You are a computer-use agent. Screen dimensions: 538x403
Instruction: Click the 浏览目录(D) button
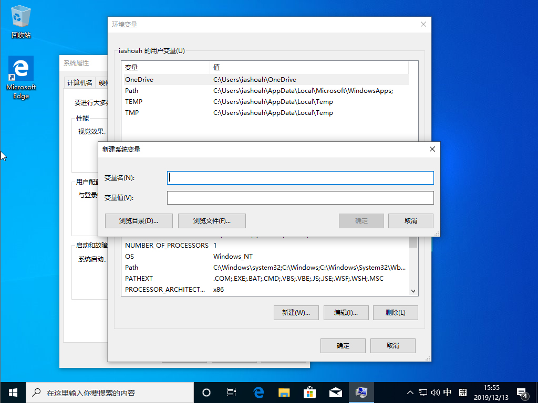139,220
